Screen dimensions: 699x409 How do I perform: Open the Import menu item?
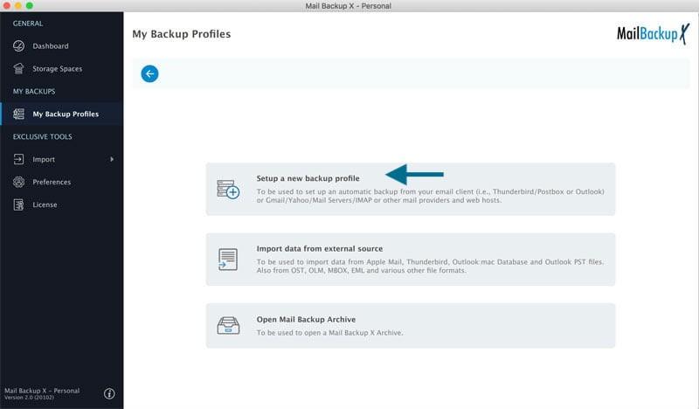(61, 159)
